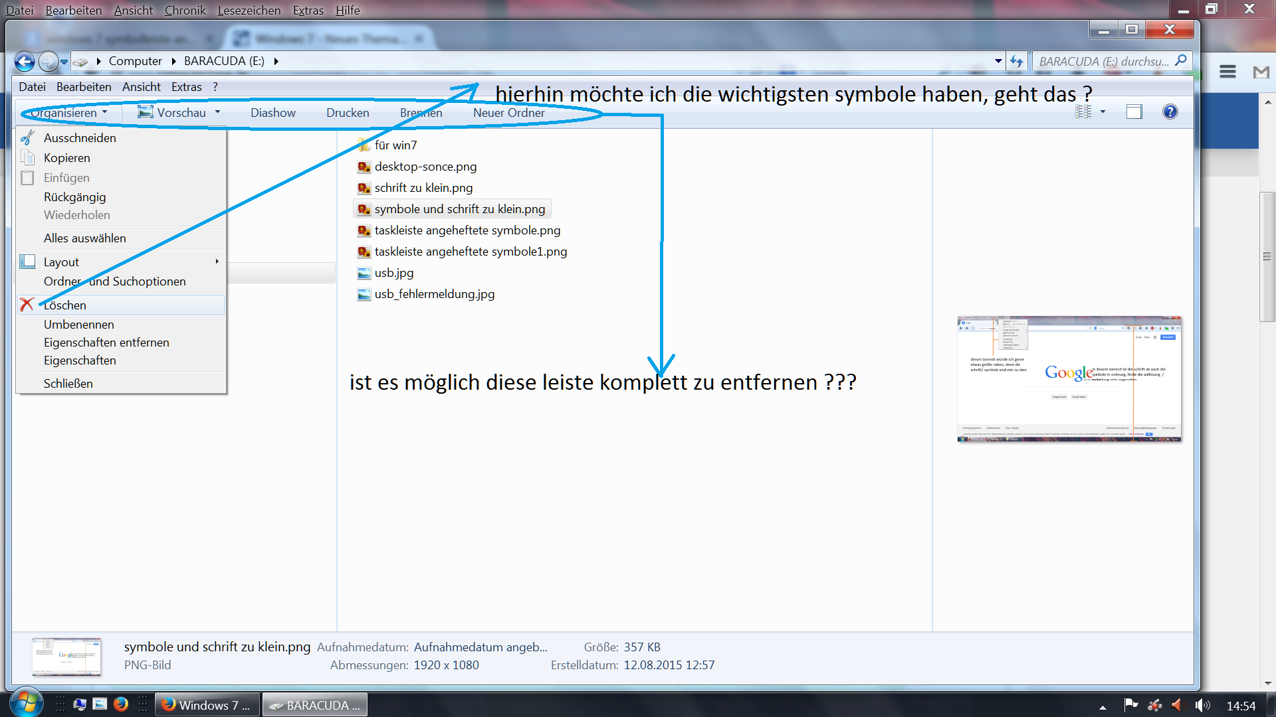Open the Explorer help question mark icon
This screenshot has width=1276, height=717.
[x=1170, y=112]
